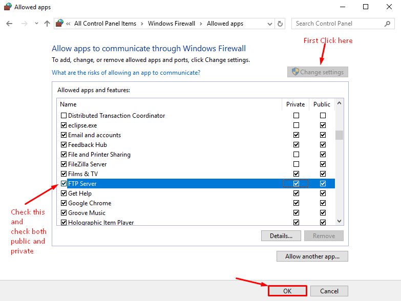Click the Search Control Panel field
Screen dimensions: 401x301
click(x=343, y=24)
